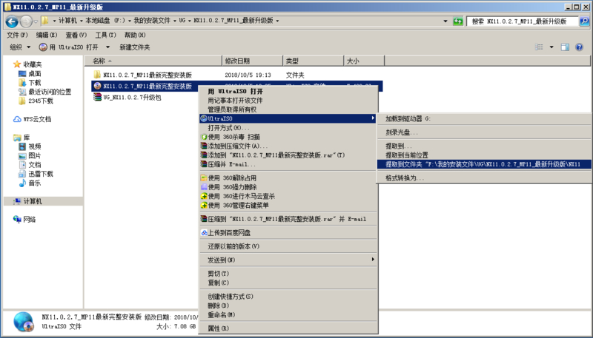This screenshot has width=593, height=338.
Task: Open the 工具(T) menu
Action: tap(105, 35)
